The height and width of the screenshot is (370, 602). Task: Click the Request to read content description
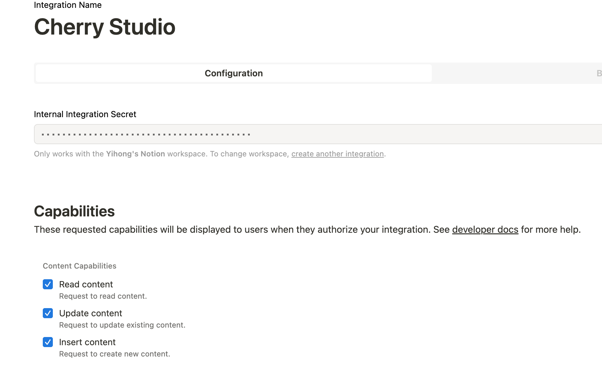103,296
